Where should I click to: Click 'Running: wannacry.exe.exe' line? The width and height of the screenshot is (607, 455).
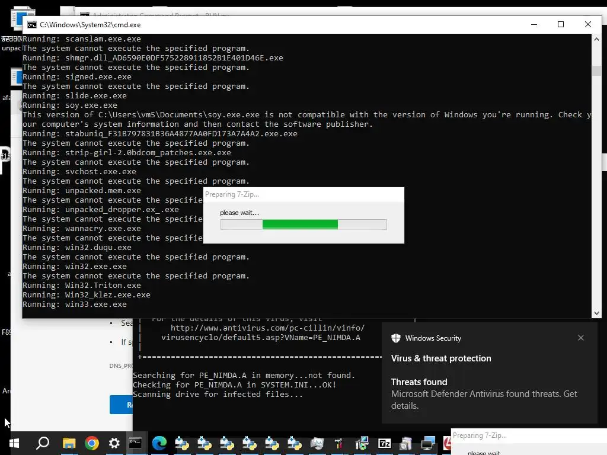(x=82, y=228)
